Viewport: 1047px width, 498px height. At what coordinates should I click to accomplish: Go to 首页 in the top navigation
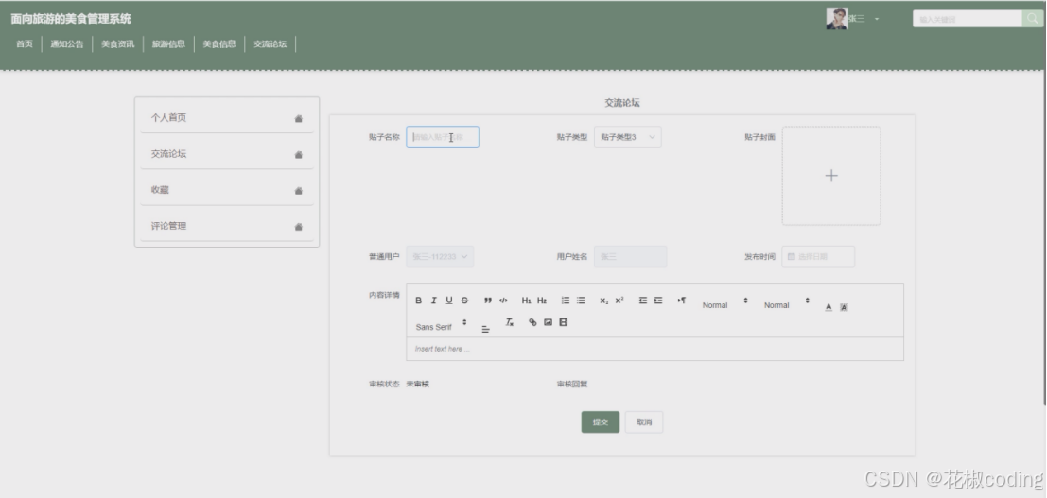25,44
